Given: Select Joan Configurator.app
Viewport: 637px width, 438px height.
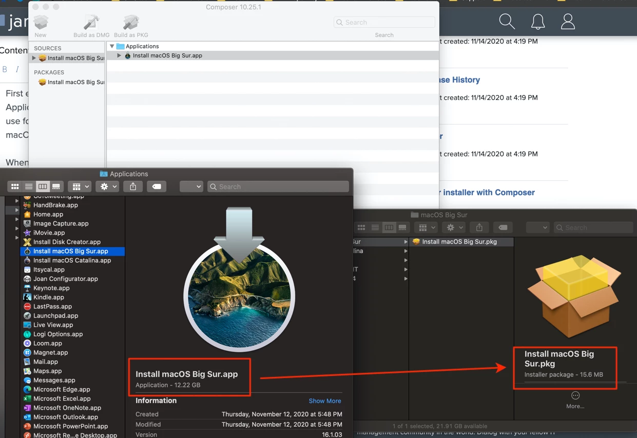Looking at the screenshot, I should click(x=72, y=279).
